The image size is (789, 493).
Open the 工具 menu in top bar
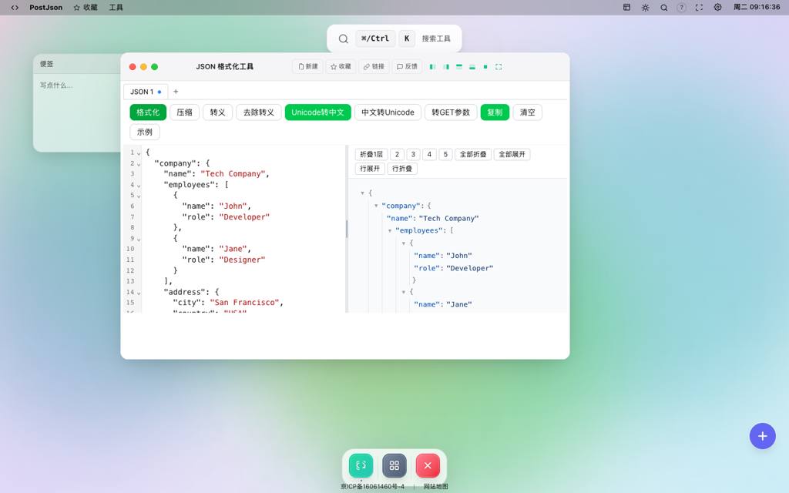[116, 8]
